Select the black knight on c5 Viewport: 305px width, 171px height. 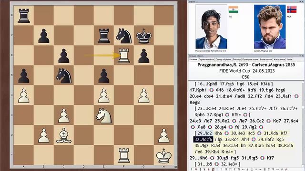(x=64, y=76)
